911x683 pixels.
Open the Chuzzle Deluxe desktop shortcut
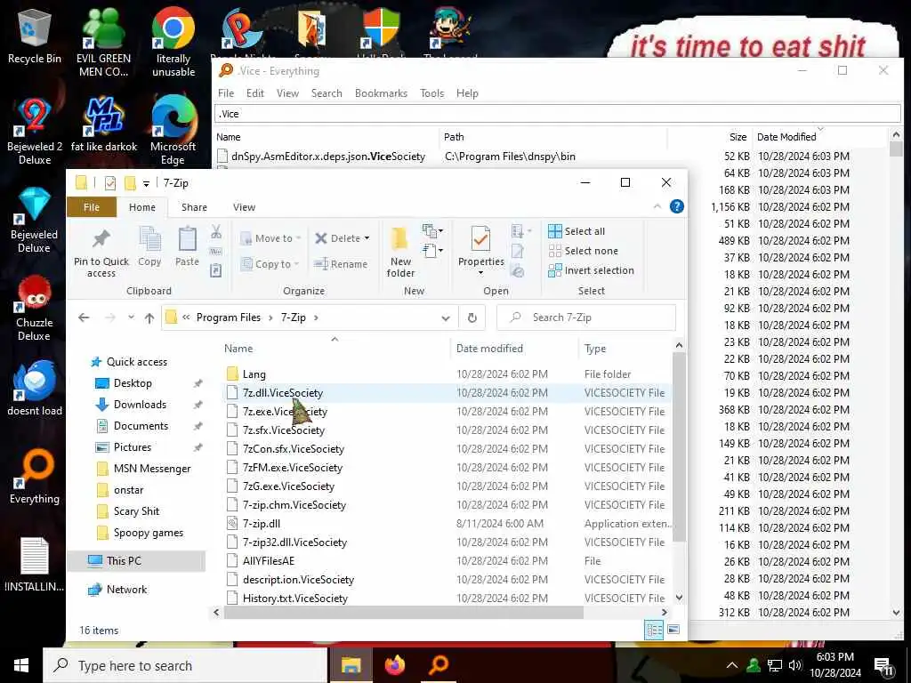[x=35, y=308]
